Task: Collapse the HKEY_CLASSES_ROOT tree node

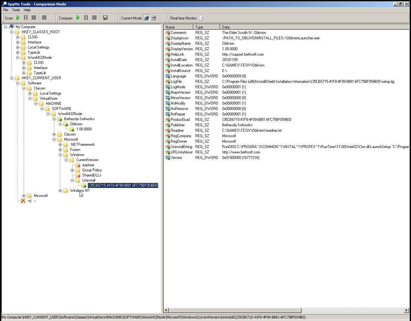Action: click(x=12, y=32)
